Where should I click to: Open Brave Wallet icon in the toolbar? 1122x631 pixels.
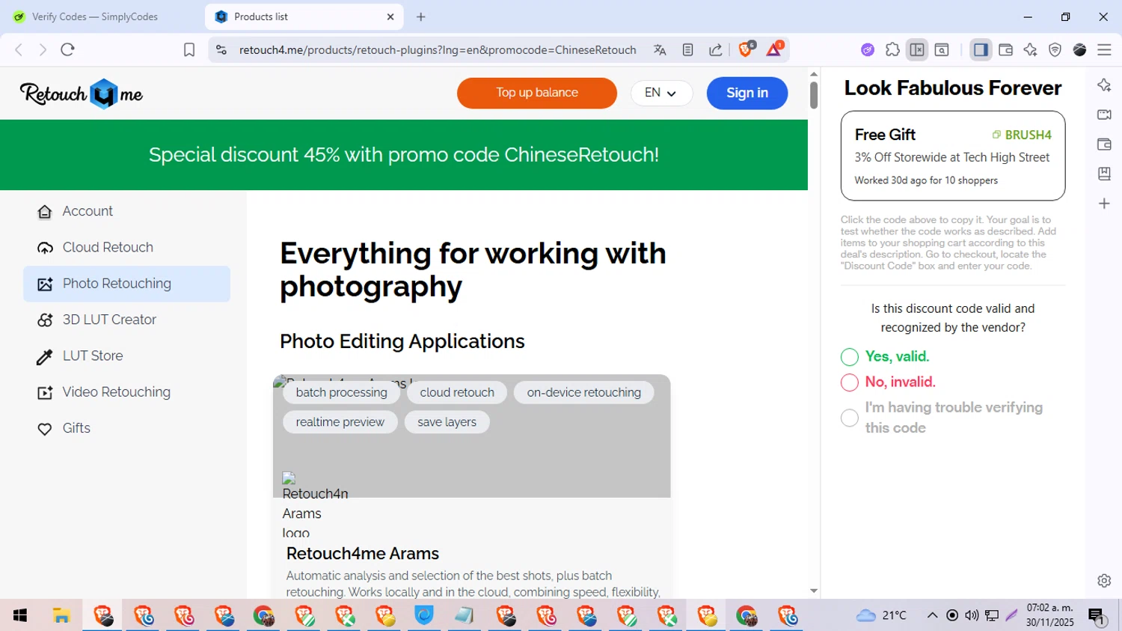pos(1005,49)
